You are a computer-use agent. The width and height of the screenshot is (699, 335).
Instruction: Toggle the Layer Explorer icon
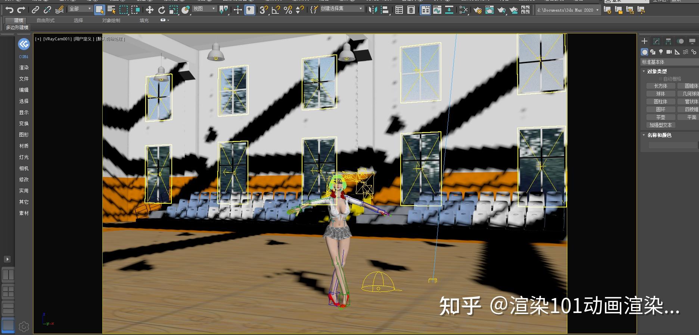pos(411,10)
